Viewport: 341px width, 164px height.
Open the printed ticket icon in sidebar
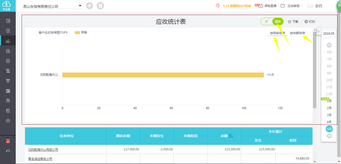pos(8,81)
